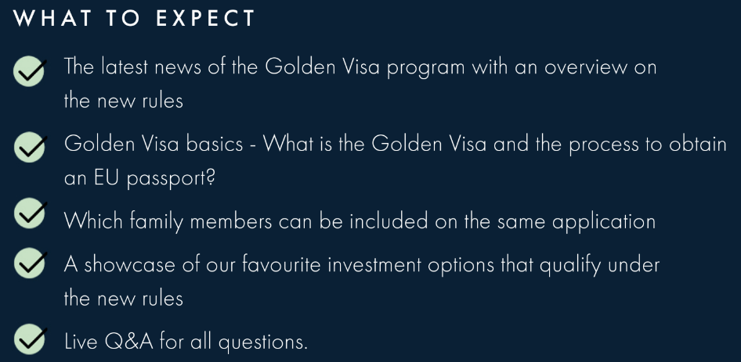Select the word 'qualify' in the fourth bullet
741x362 pixels.
[570, 266]
